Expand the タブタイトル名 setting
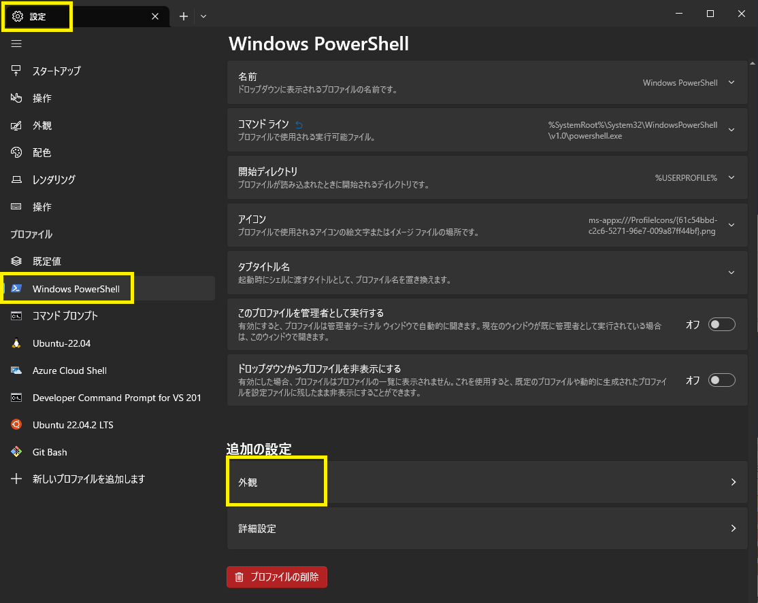 [x=731, y=272]
